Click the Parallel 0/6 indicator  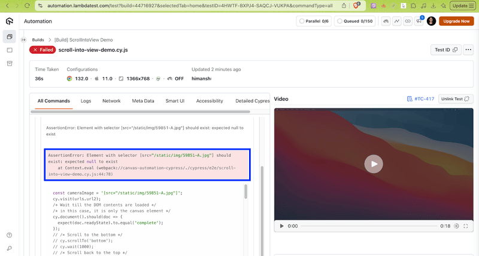tap(314, 21)
